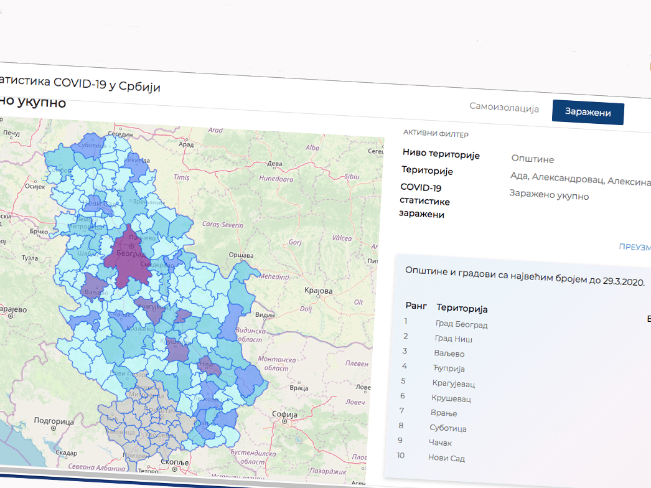Click Чачак in the ranking list

click(440, 443)
